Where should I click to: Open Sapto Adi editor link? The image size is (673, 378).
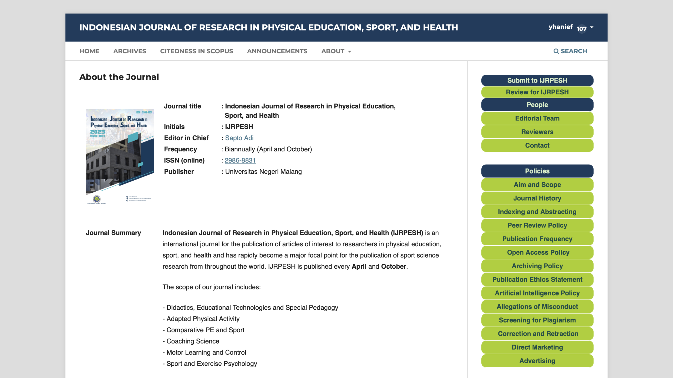pyautogui.click(x=239, y=138)
